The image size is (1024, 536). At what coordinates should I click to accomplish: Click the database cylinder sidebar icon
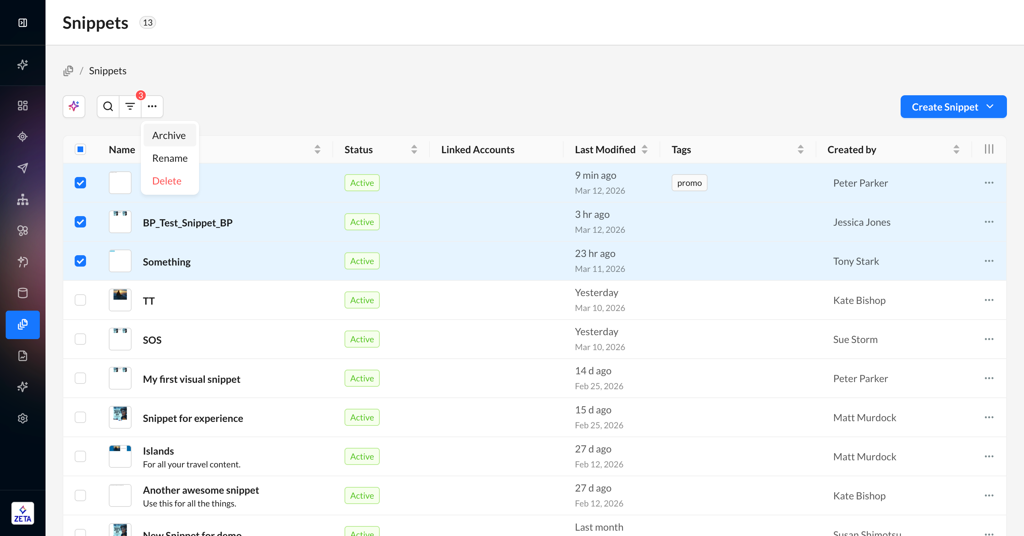click(23, 293)
